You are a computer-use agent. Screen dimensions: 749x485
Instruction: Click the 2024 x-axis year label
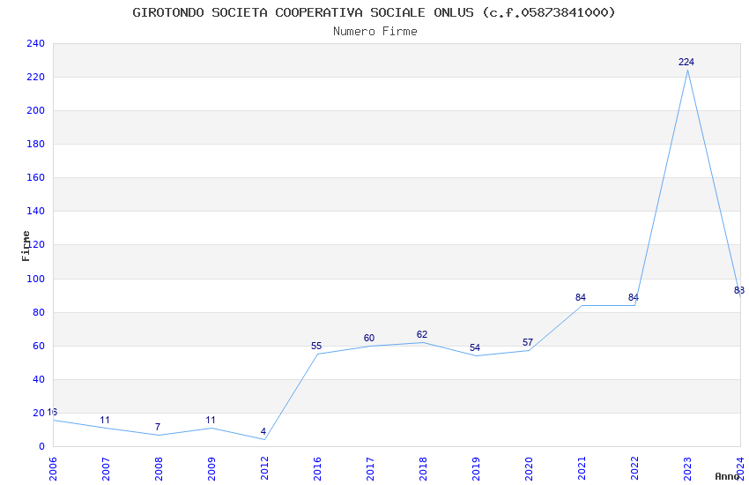[x=740, y=469]
